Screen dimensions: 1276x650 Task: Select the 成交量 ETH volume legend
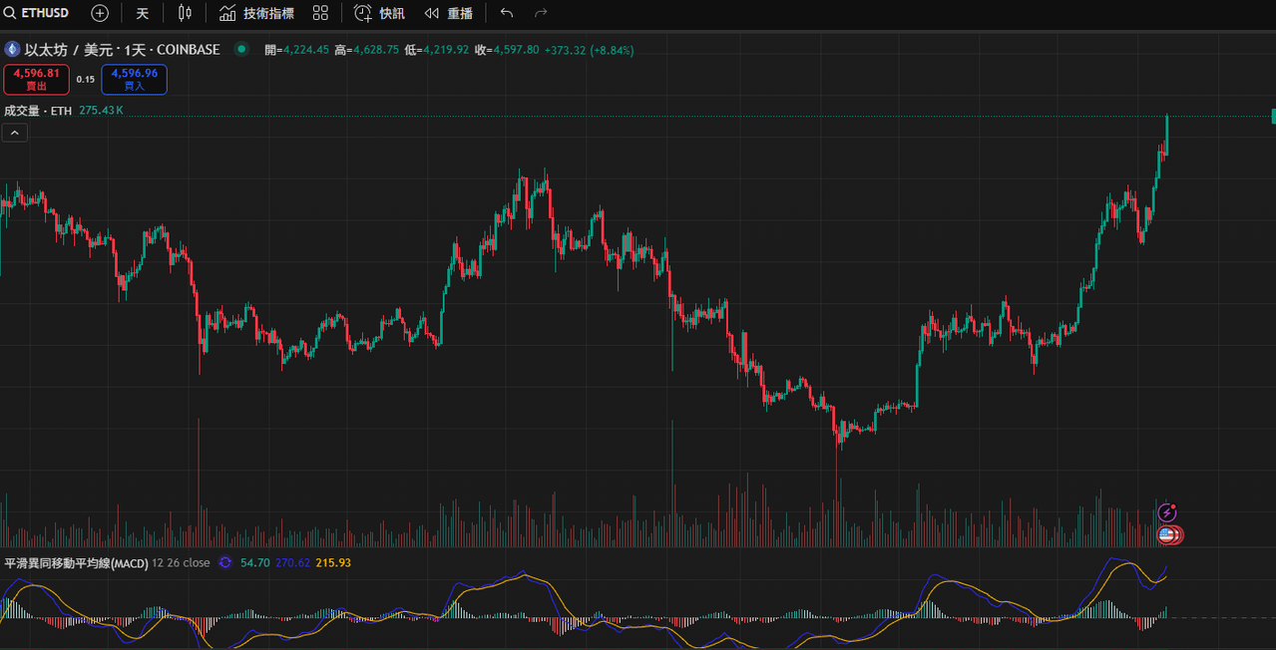tap(38, 111)
